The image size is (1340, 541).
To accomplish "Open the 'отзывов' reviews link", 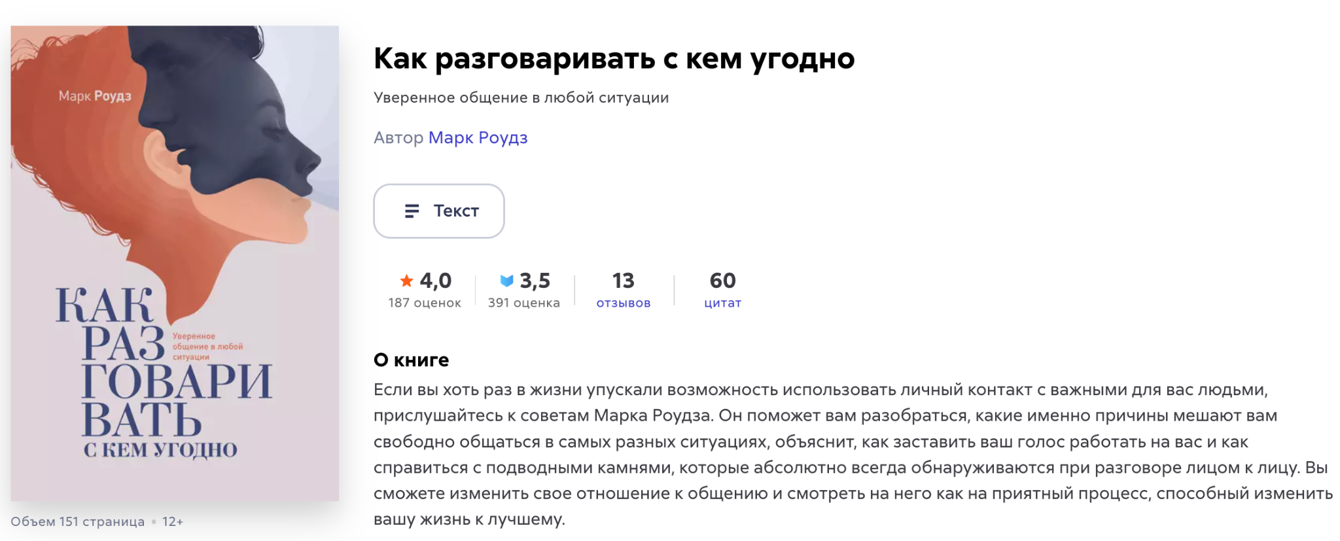I will [623, 303].
